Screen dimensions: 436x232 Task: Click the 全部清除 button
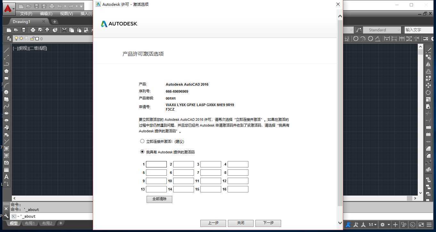pos(159,199)
